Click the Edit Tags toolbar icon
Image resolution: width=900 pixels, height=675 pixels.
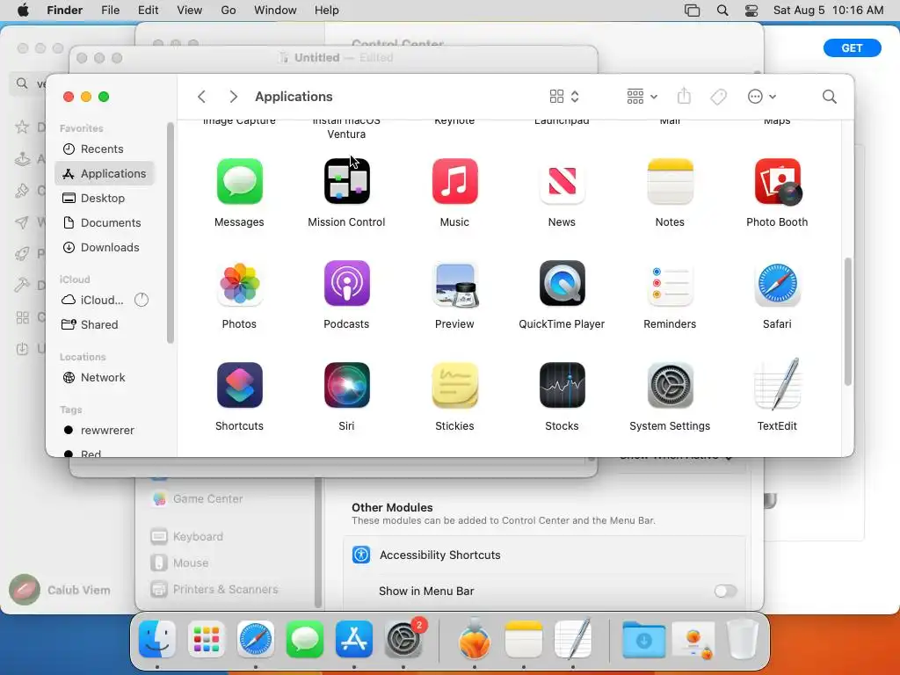pos(718,97)
